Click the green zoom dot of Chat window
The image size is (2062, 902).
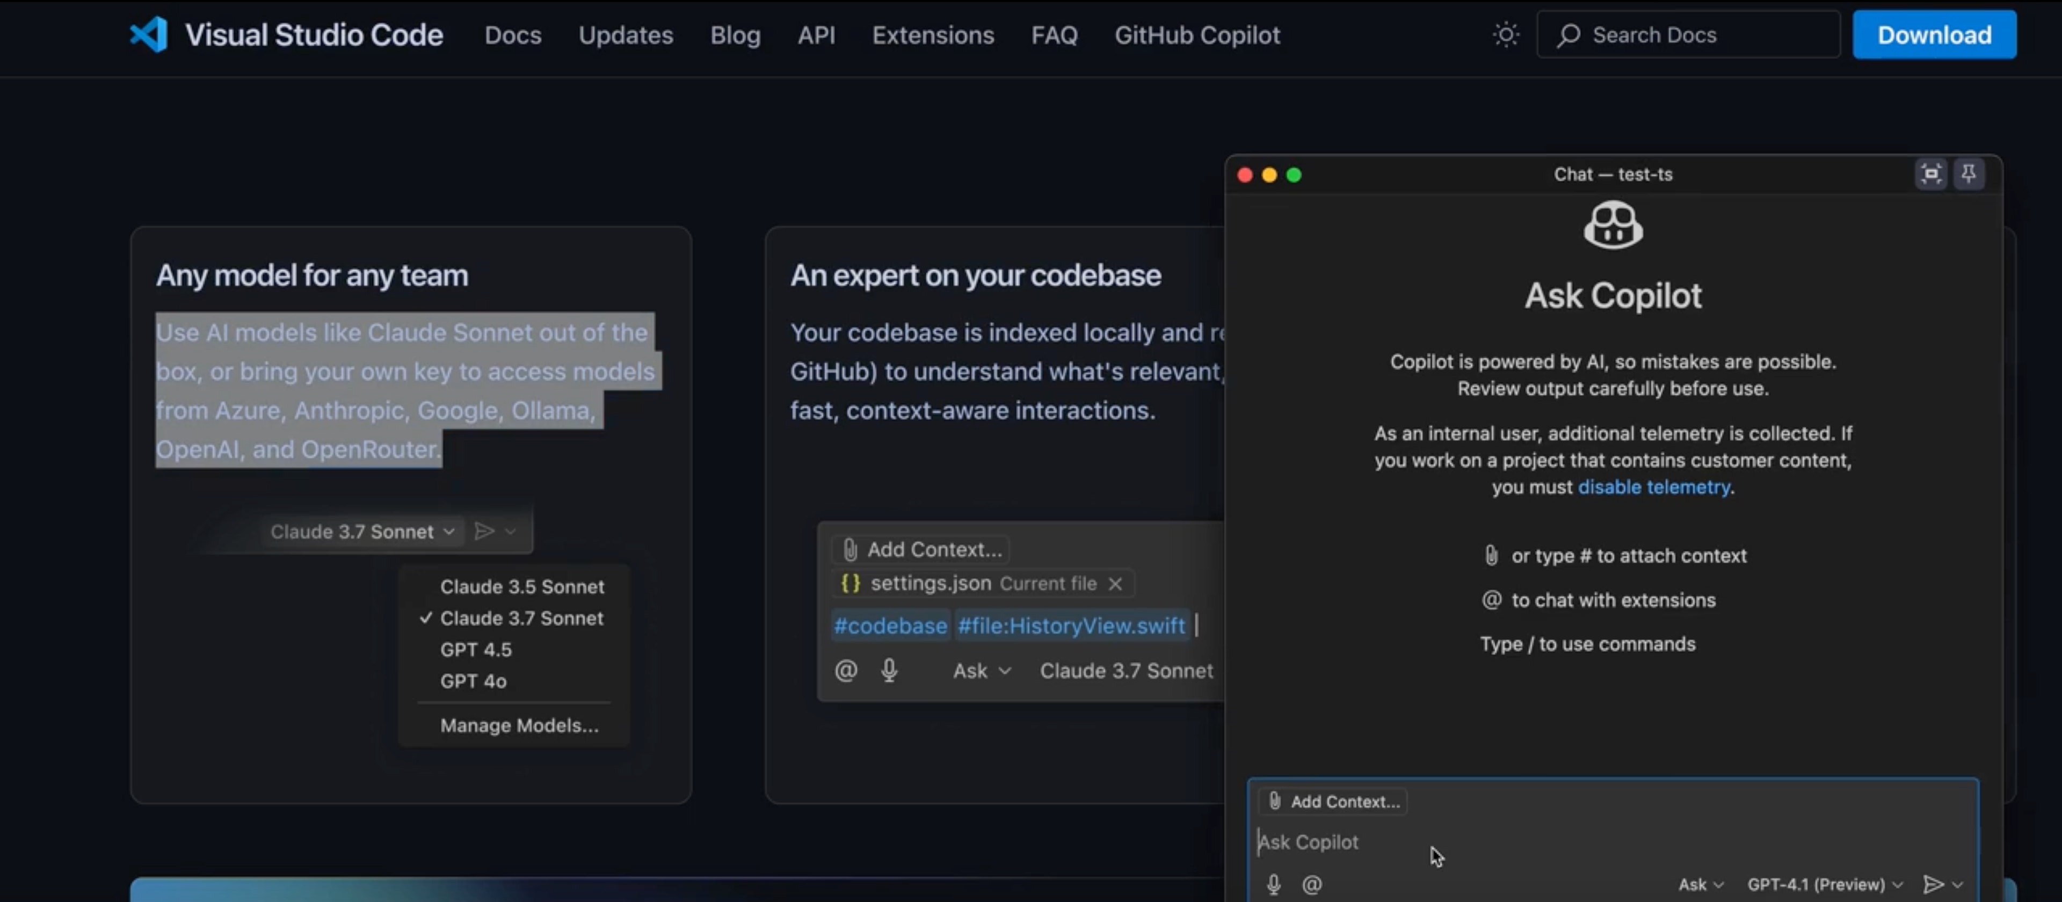[x=1294, y=174]
